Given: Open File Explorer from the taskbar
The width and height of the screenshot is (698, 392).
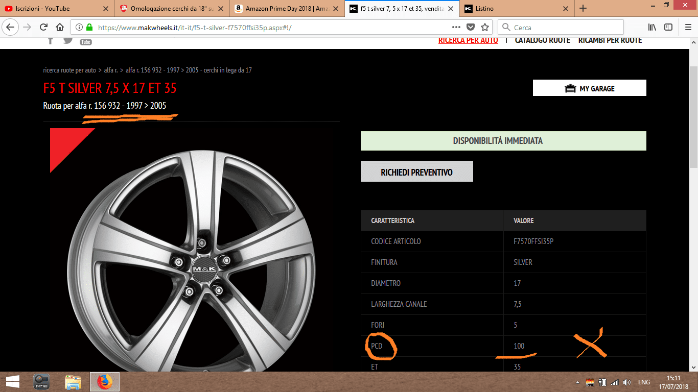Looking at the screenshot, I should pos(73,382).
